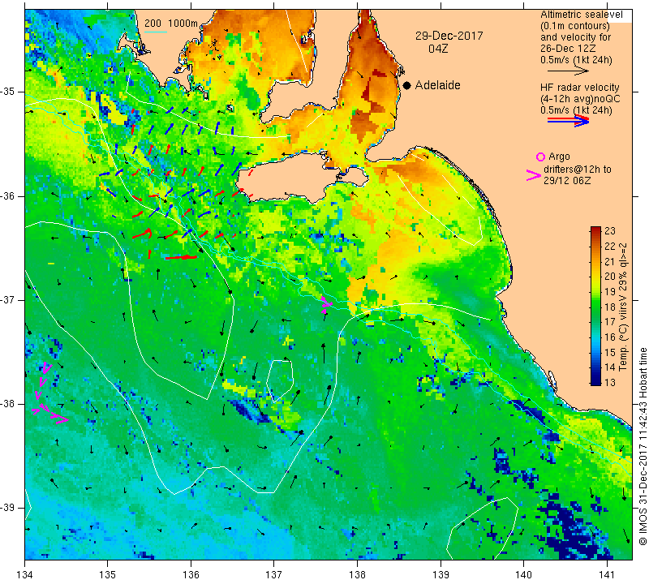Click the longitude label 138
This screenshot has height=584, width=649.
pyautogui.click(x=358, y=574)
